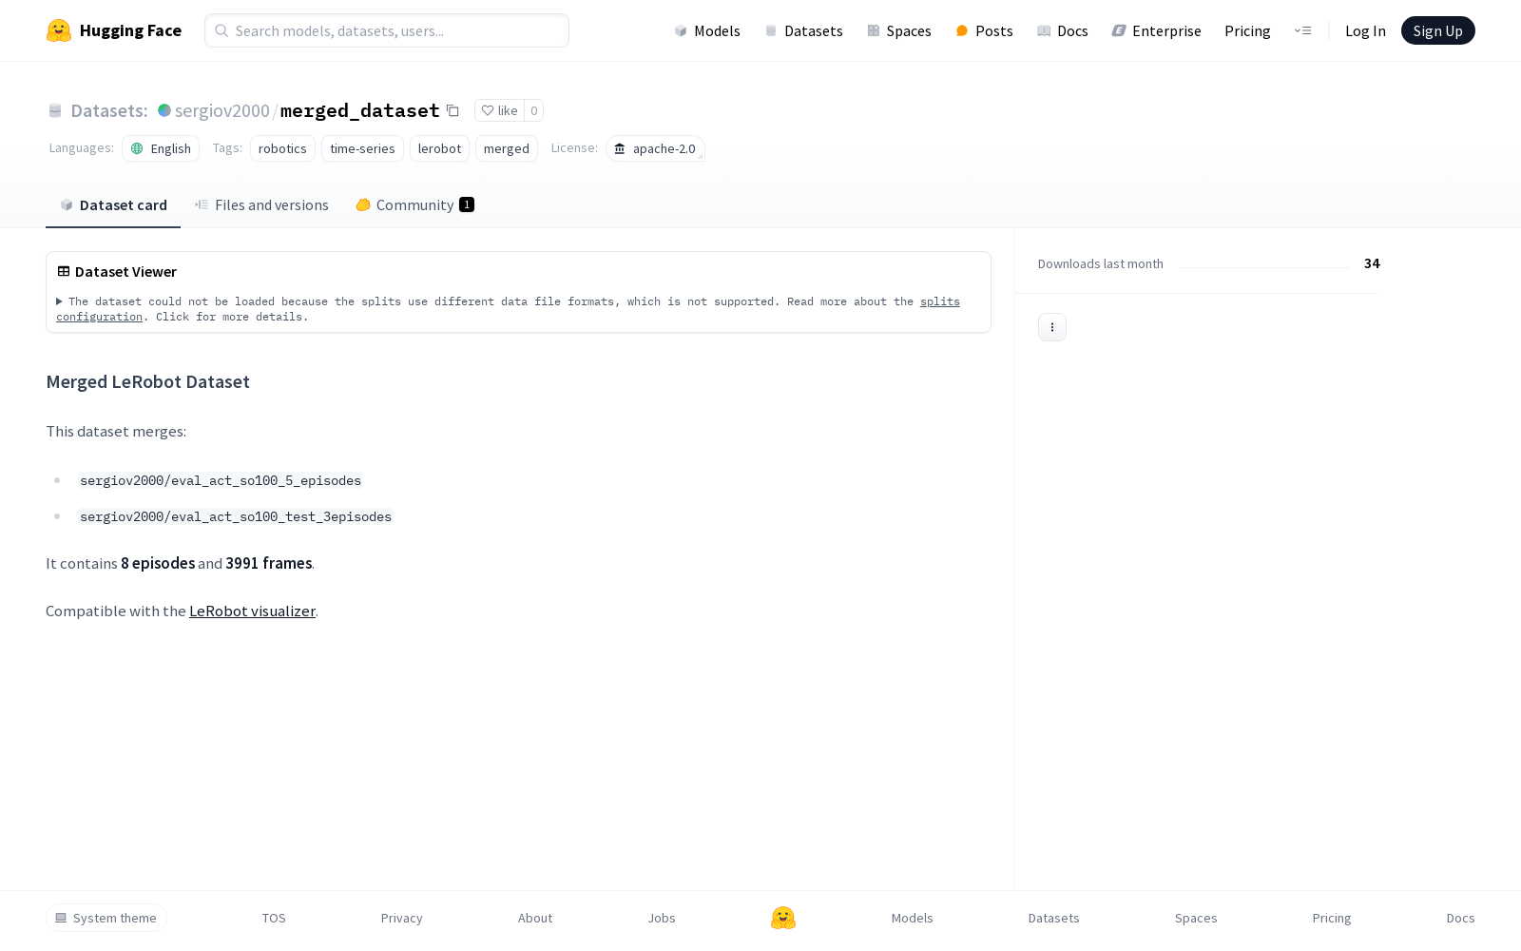
Task: Click the Sign Up button
Action: coord(1438,30)
